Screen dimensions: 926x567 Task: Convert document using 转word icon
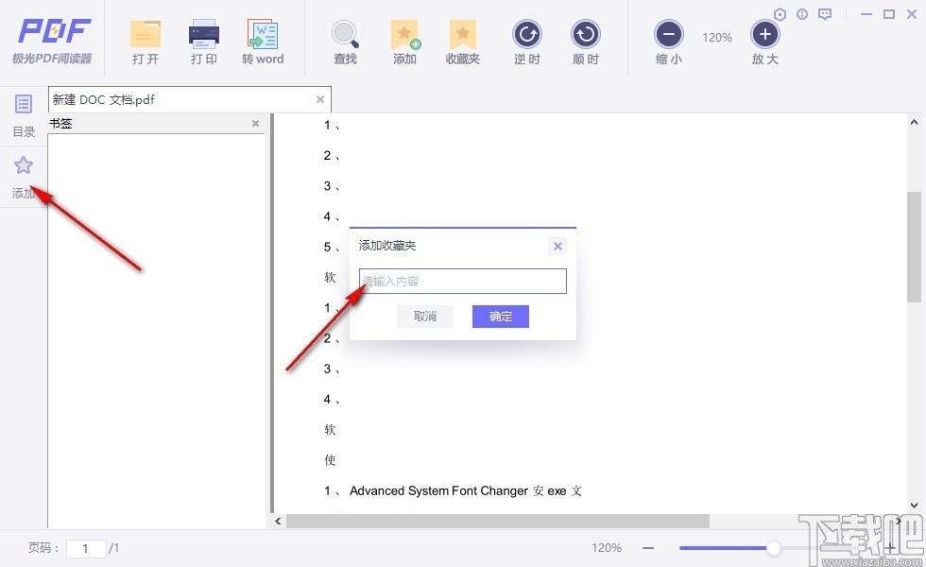click(263, 34)
